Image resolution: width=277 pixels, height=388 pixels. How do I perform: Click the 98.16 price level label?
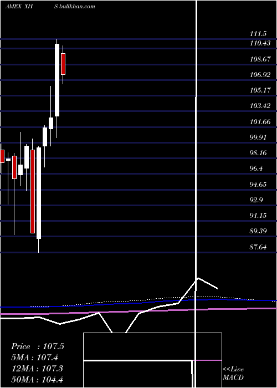tap(258, 153)
